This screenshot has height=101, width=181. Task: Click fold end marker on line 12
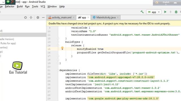(x=58, y=38)
